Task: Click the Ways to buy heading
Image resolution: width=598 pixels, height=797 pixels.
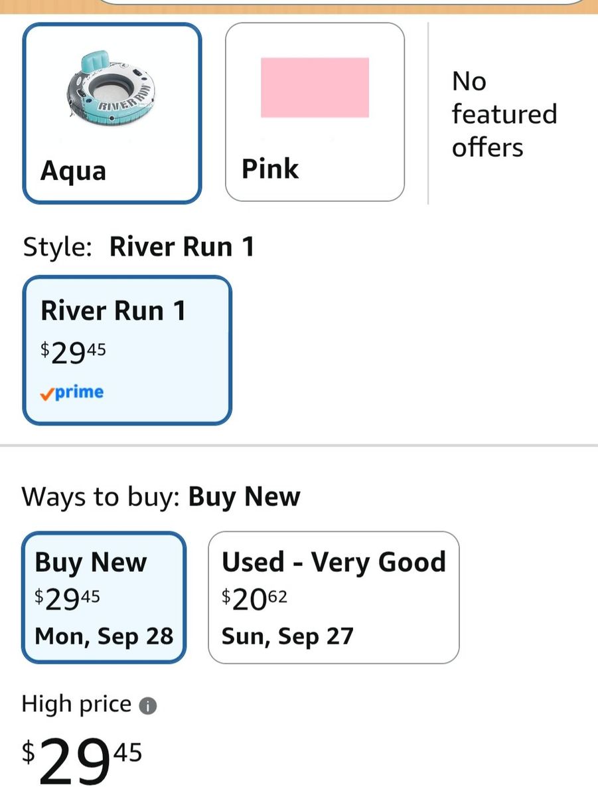Action: click(x=161, y=497)
